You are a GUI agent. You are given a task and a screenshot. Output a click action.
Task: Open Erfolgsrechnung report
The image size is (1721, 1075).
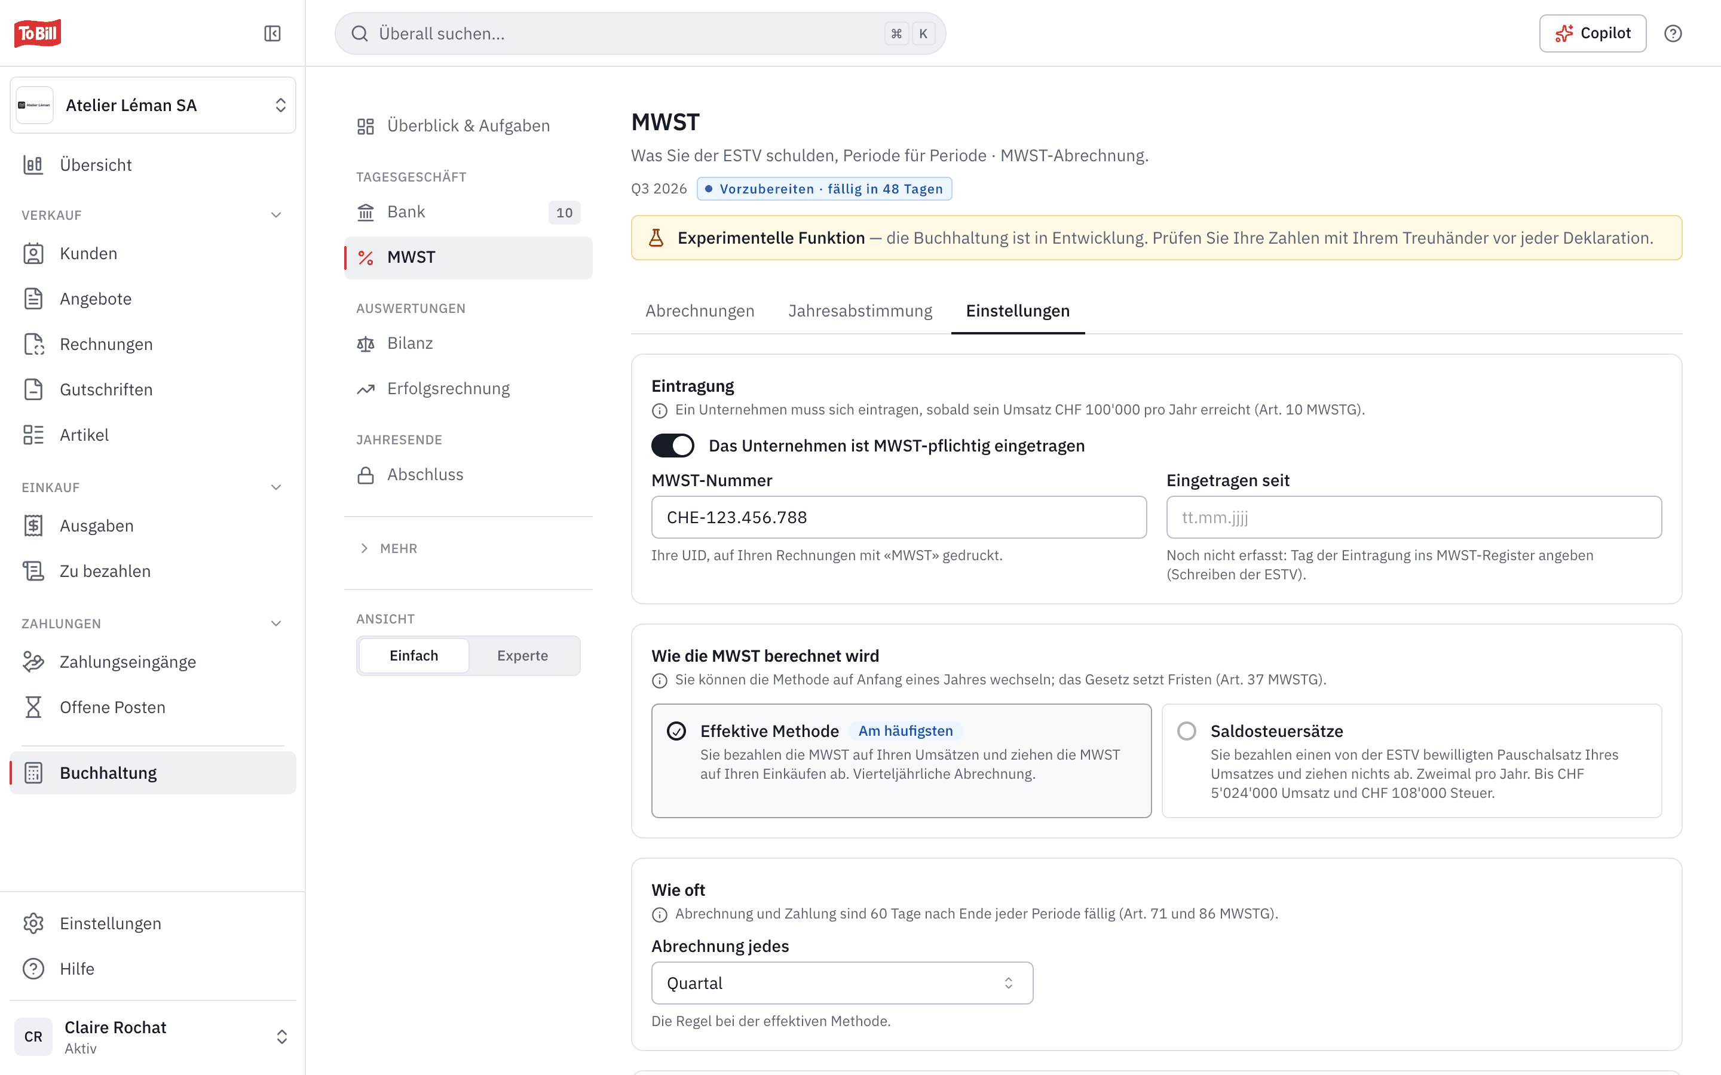[468, 389]
